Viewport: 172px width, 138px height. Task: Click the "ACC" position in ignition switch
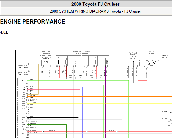158,61
